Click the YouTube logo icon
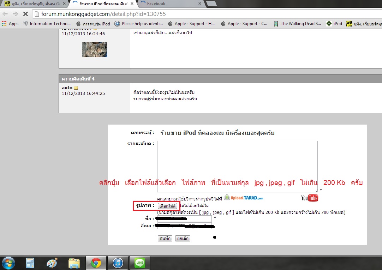The height and width of the screenshot is (270, 382). coord(309,198)
